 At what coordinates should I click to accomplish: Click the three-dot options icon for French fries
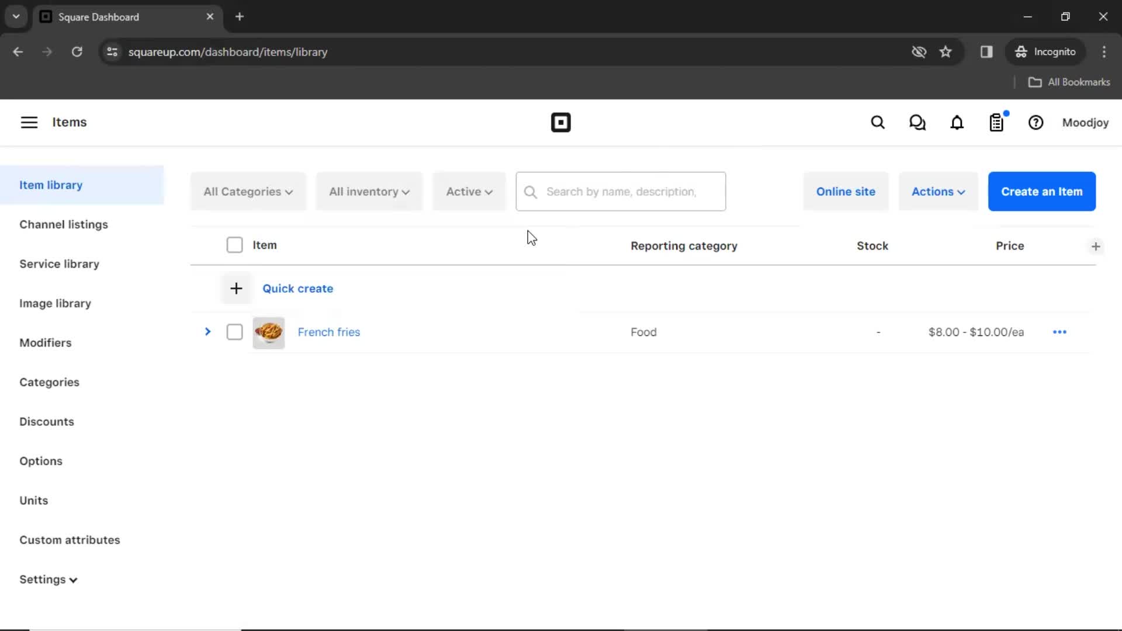pyautogui.click(x=1059, y=331)
